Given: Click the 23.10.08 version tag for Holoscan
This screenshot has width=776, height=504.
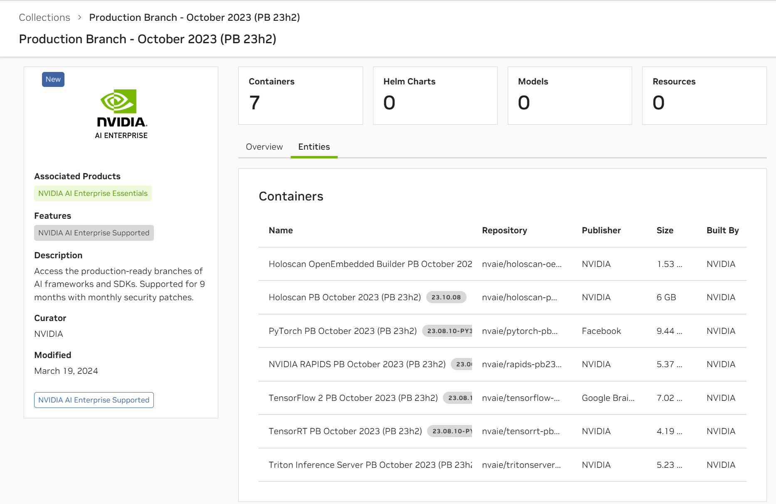Looking at the screenshot, I should pos(446,297).
